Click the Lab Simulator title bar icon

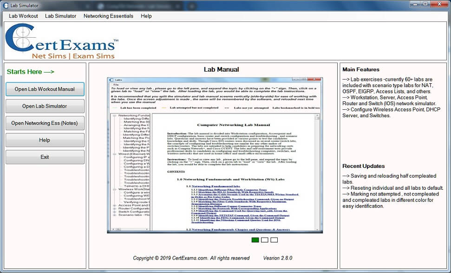click(x=5, y=5)
